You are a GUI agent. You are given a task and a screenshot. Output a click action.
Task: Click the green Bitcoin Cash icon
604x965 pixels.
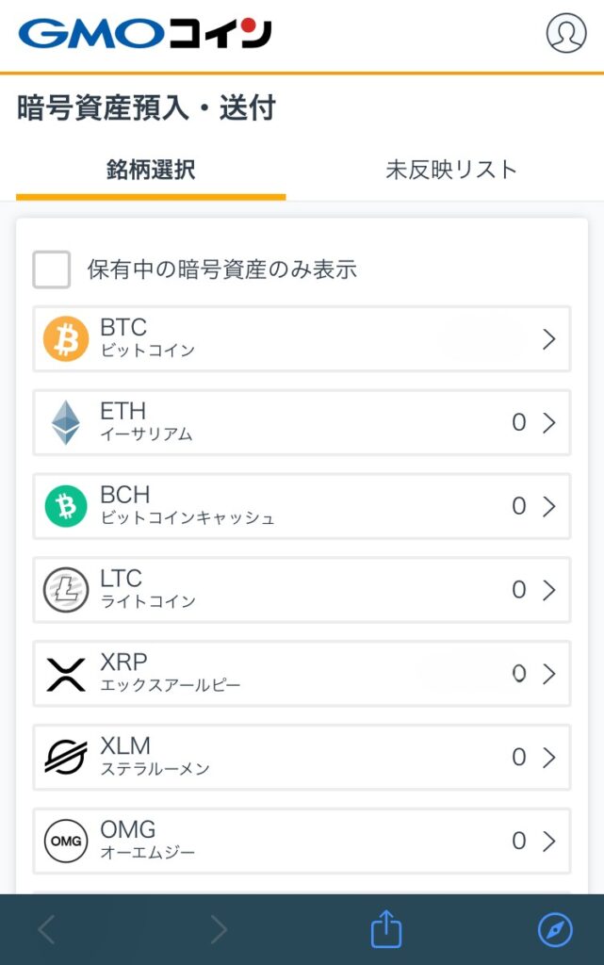66,506
